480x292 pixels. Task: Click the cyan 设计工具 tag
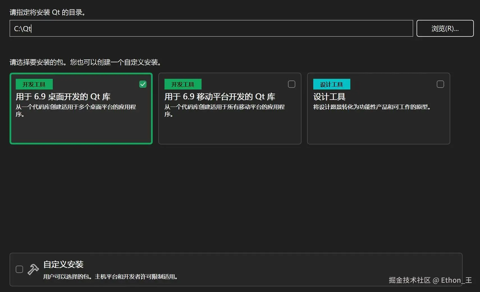coord(332,84)
